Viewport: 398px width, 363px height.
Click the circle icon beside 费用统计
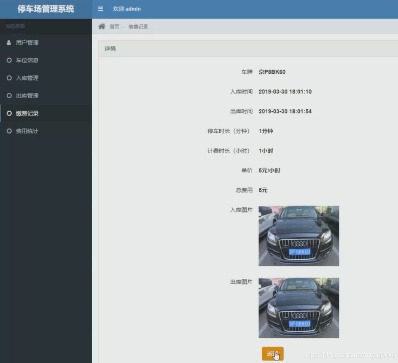click(9, 131)
